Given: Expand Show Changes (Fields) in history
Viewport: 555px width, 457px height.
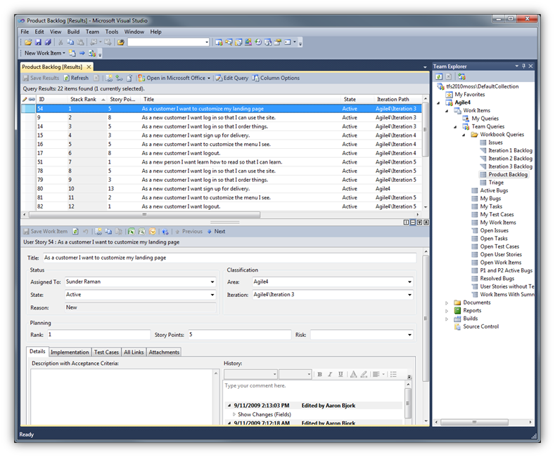Looking at the screenshot, I should coord(234,414).
